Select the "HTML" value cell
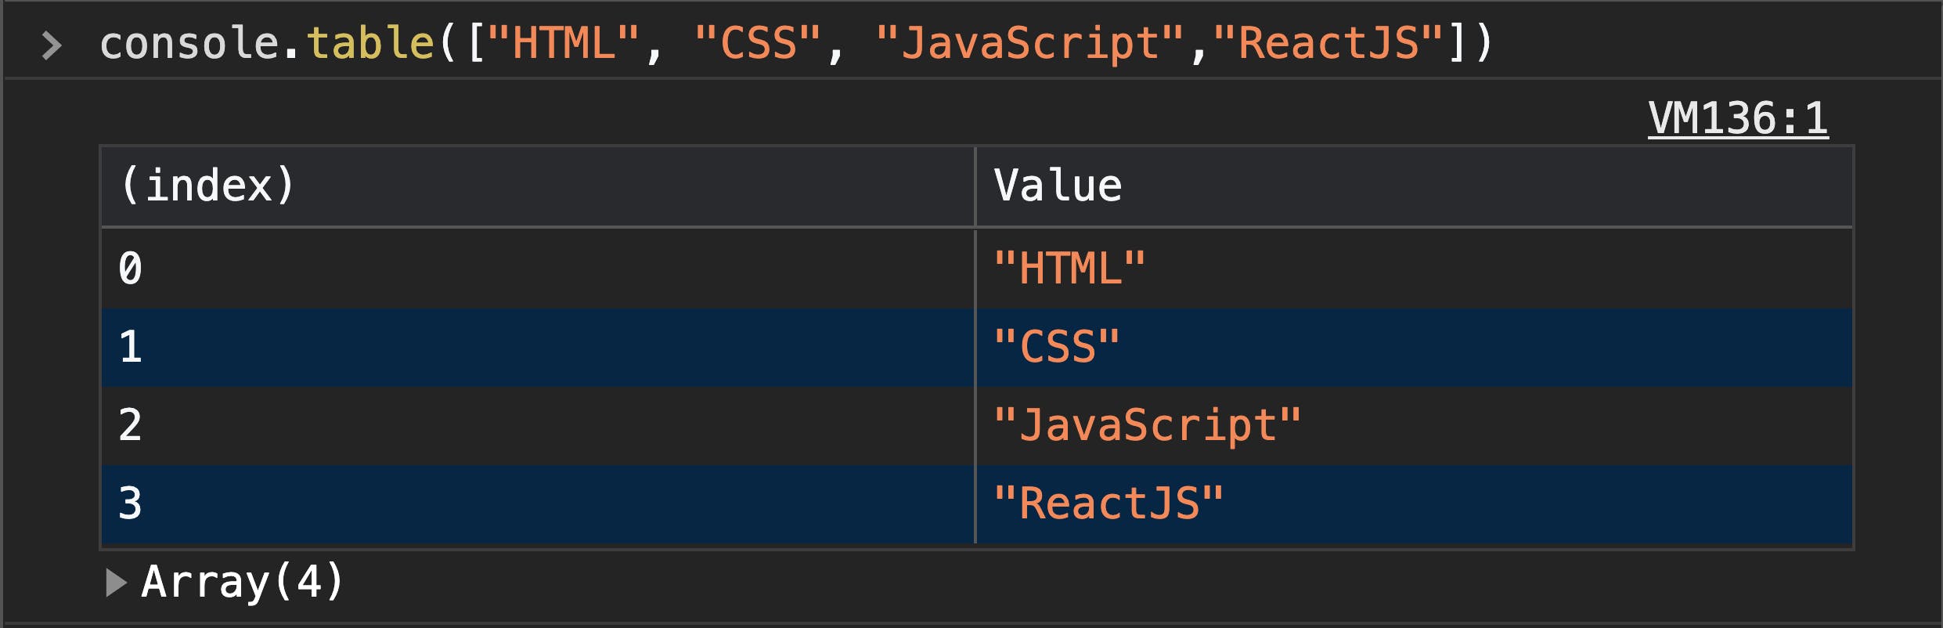 pyautogui.click(x=1414, y=269)
